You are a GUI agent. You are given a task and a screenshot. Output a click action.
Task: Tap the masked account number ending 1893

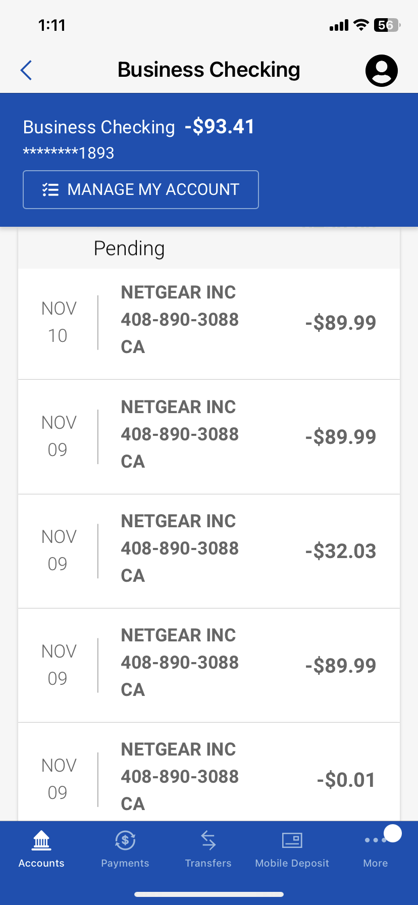click(69, 153)
